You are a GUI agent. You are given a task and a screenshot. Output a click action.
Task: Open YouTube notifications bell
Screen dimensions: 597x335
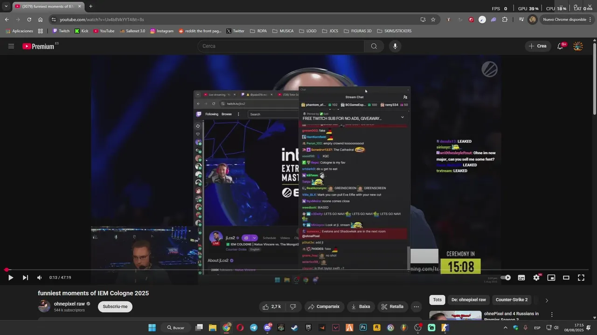click(x=561, y=46)
